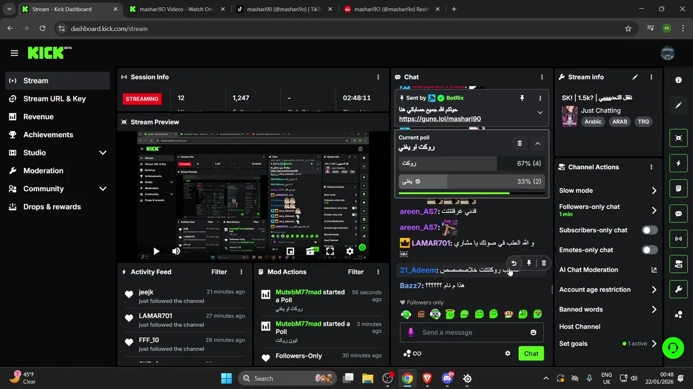
Task: Switch to the TikTok browser tab
Action: tap(284, 9)
